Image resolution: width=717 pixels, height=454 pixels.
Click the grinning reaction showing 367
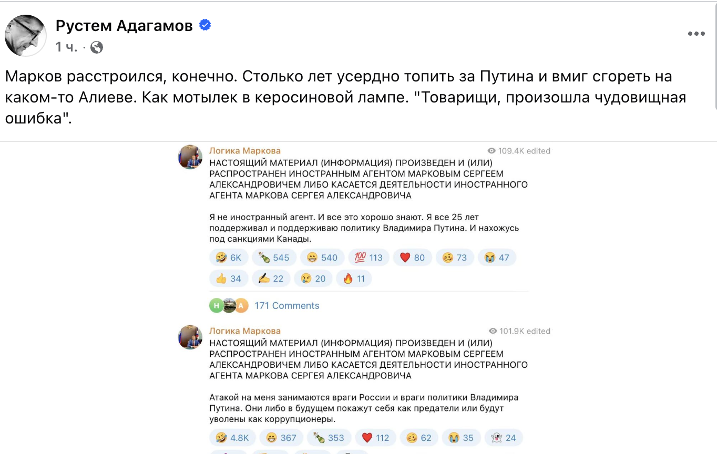pos(282,438)
